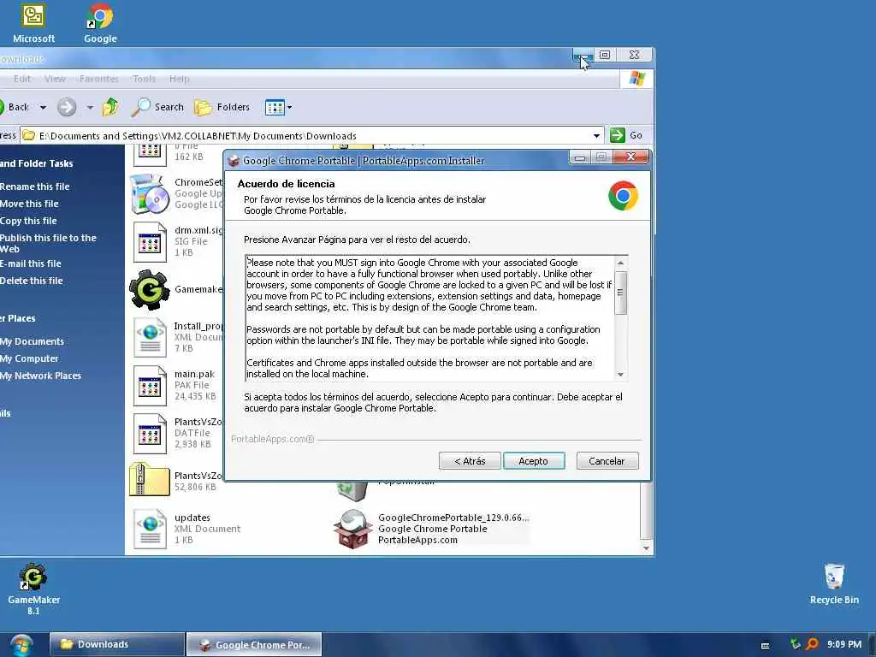876x657 pixels.
Task: Click the Back toolbar button
Action: 15,107
